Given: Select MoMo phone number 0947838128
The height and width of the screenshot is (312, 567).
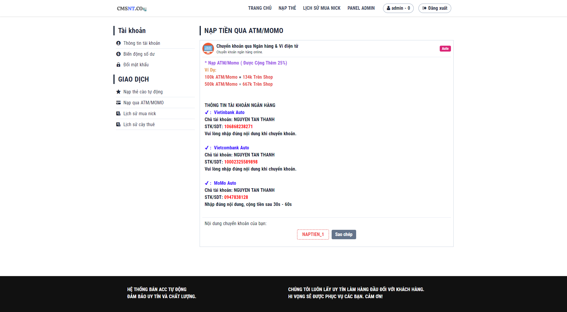Looking at the screenshot, I should [236, 197].
